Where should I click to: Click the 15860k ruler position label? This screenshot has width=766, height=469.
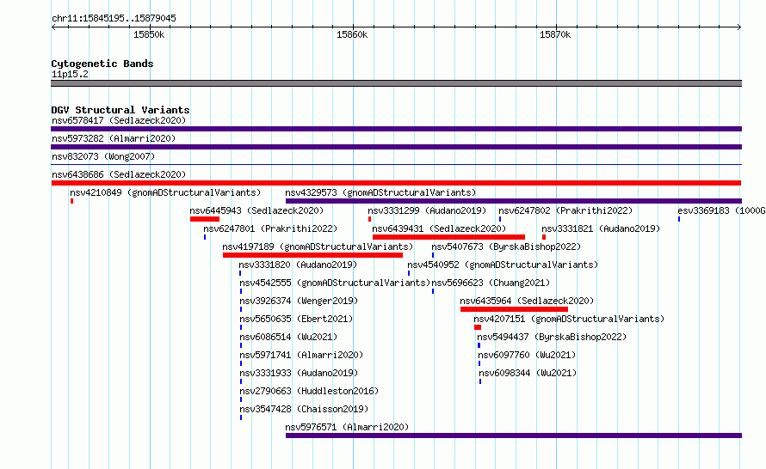(352, 34)
